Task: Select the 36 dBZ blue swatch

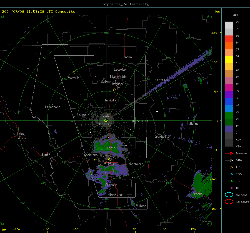Action: pos(229,101)
